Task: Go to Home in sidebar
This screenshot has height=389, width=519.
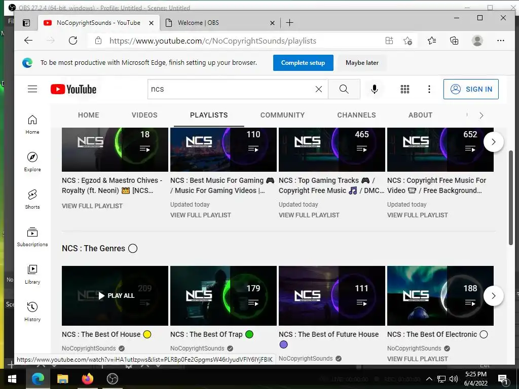Action: pyautogui.click(x=32, y=125)
